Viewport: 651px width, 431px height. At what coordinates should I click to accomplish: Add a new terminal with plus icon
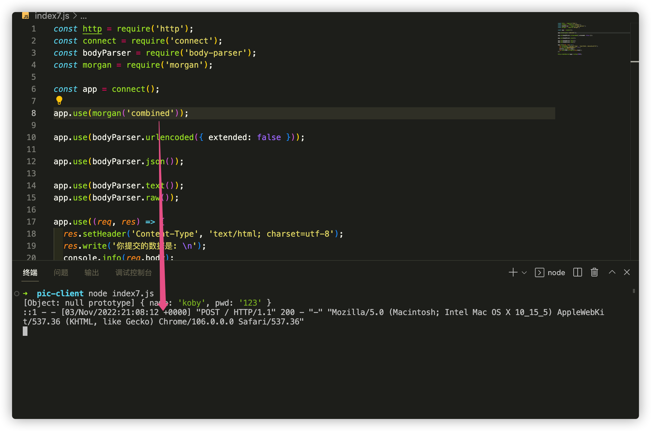click(x=513, y=272)
